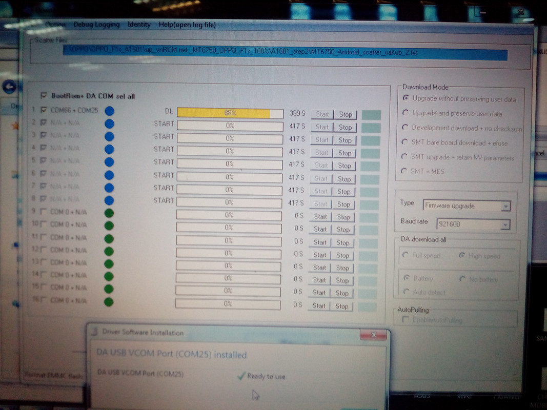The height and width of the screenshot is (410, 547).
Task: Click the teal status box for row 1
Action: coord(371,115)
